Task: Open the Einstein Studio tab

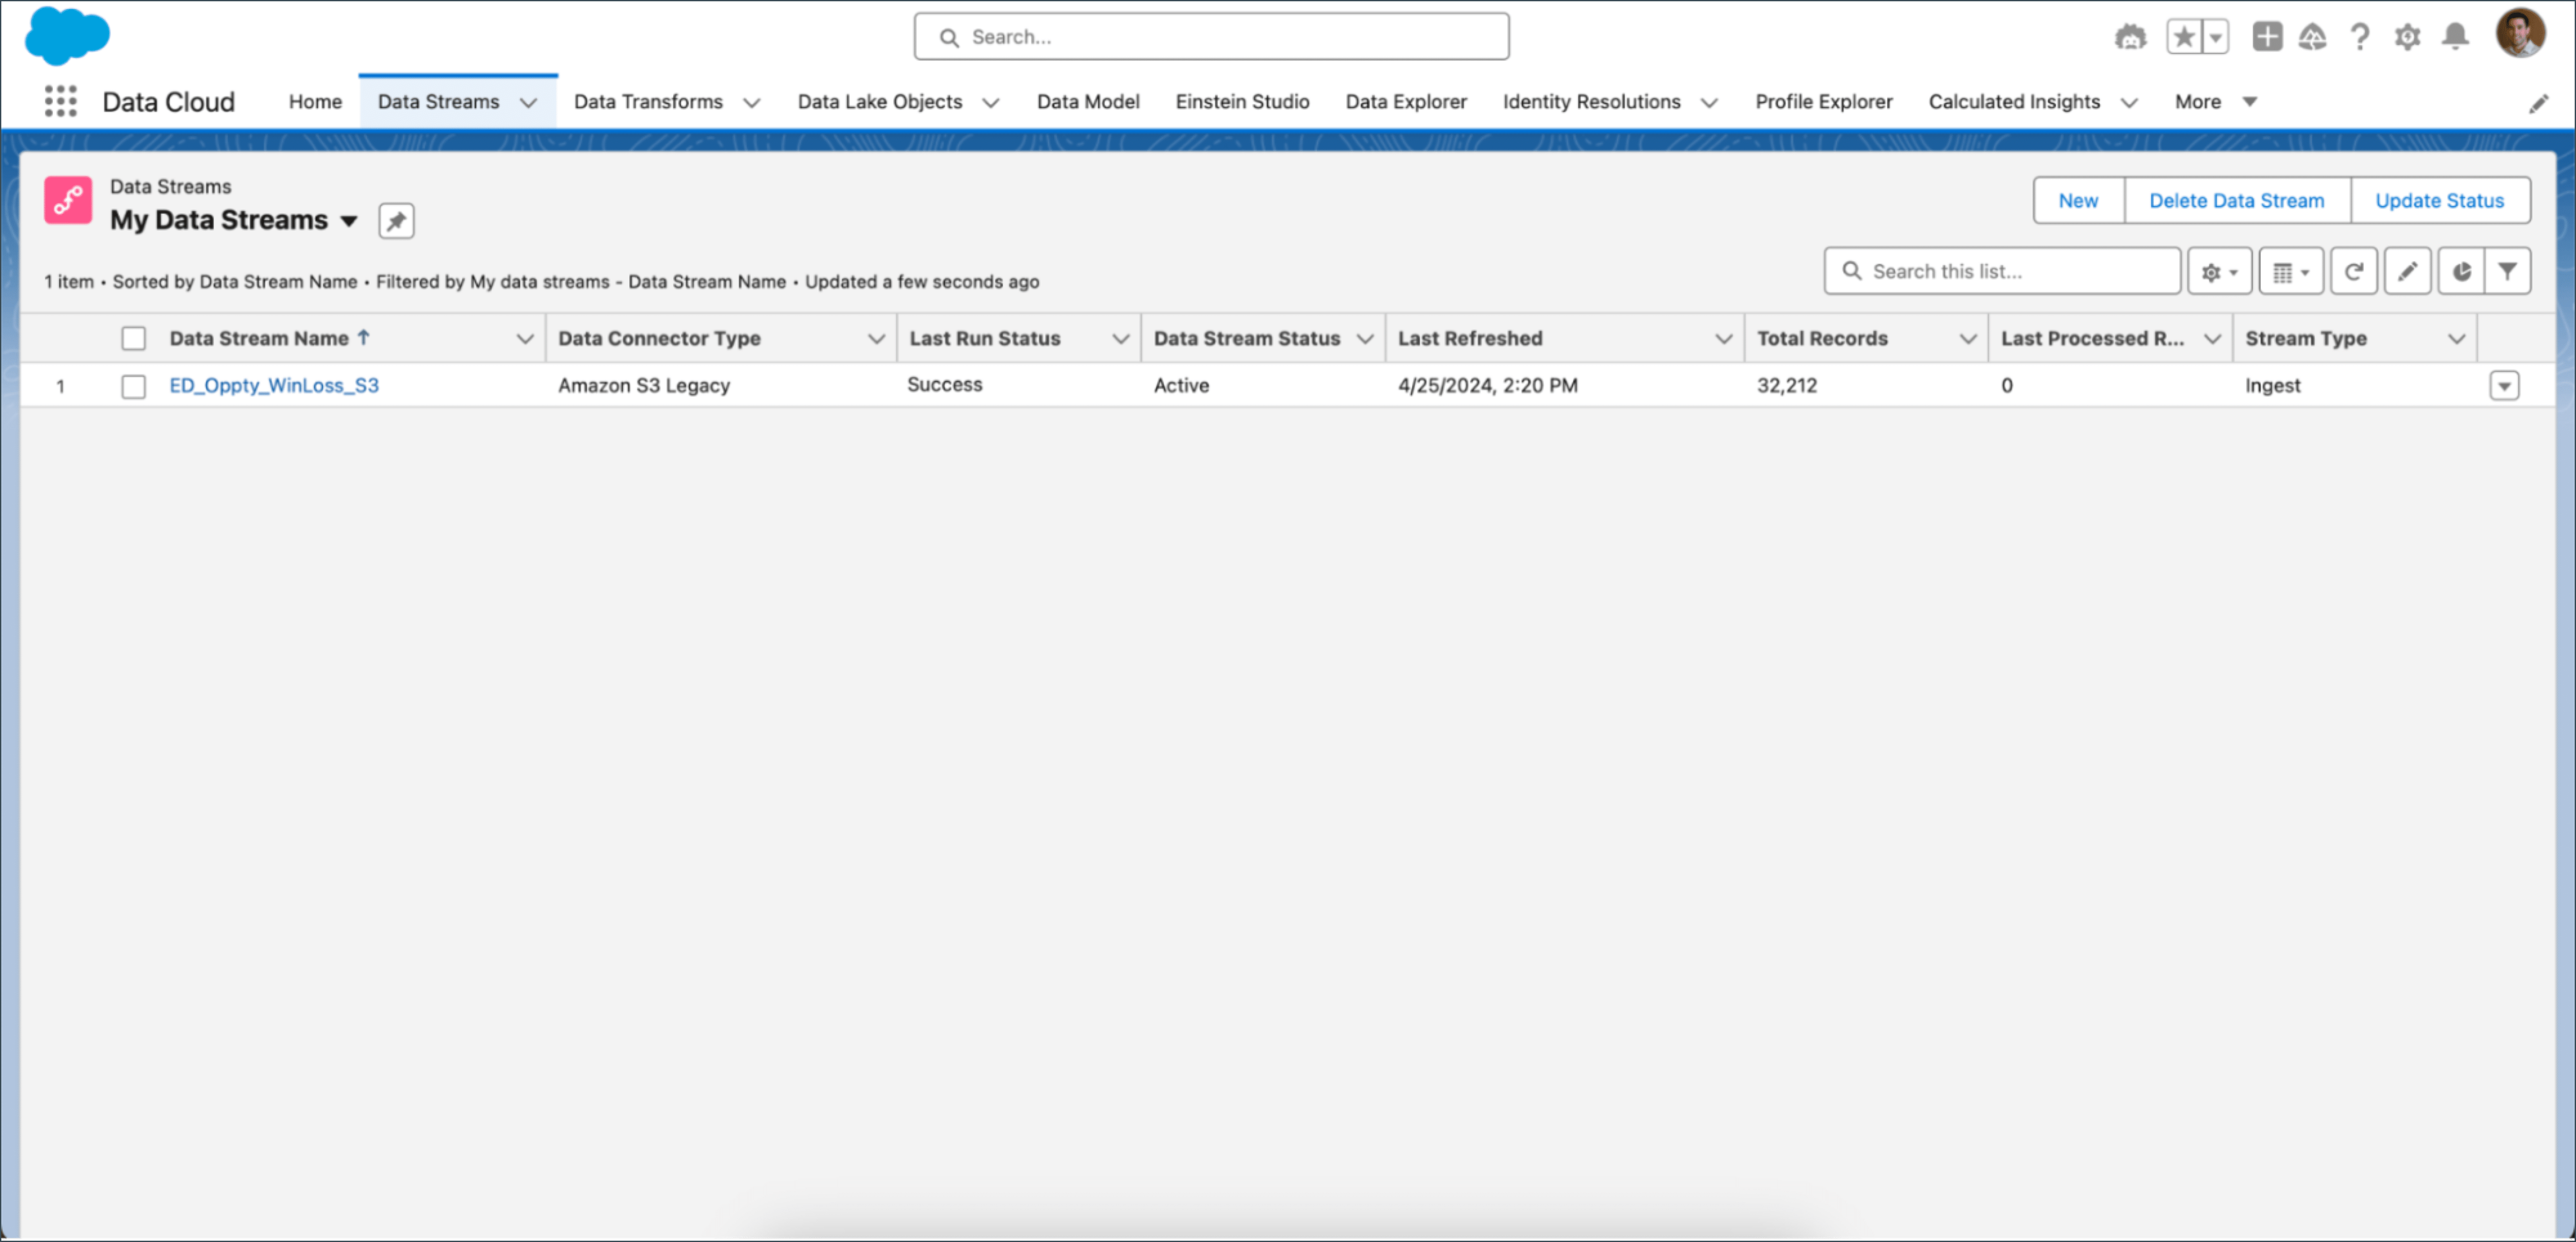Action: (1242, 102)
